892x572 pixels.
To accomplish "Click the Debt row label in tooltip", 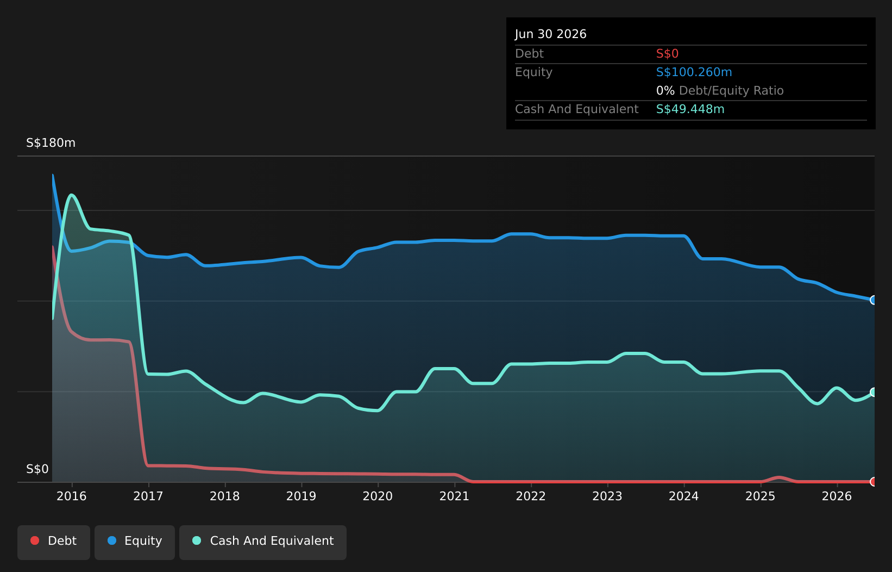I will pos(530,54).
